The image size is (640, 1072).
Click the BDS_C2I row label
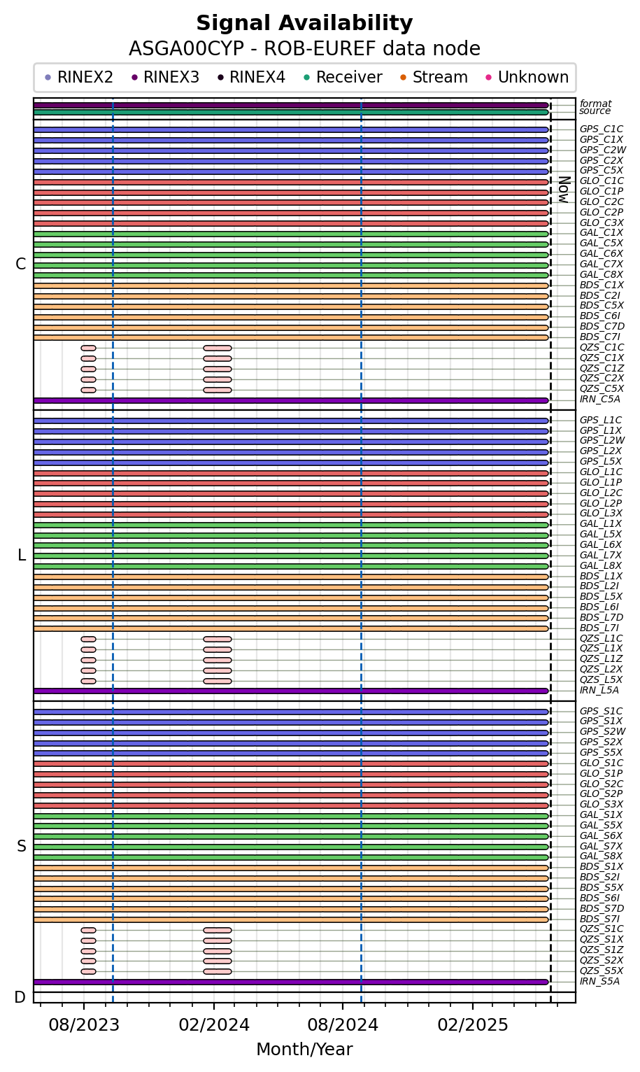point(600,295)
